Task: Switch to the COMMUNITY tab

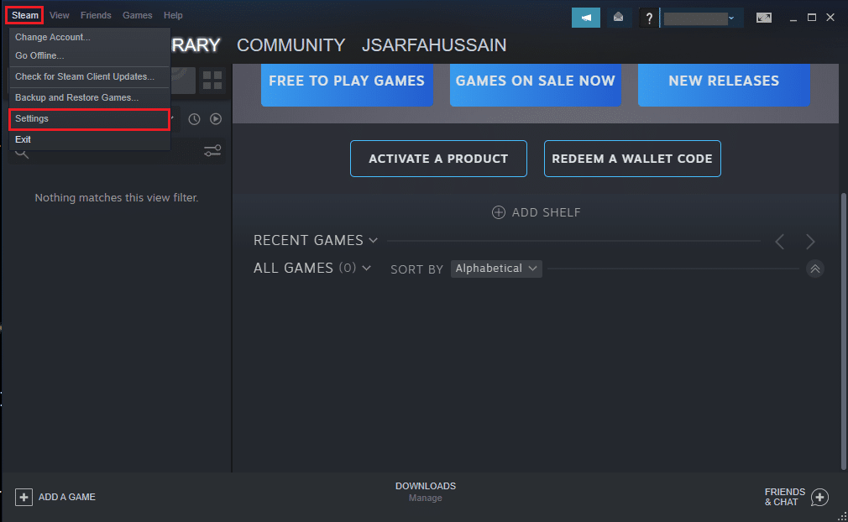Action: [291, 45]
